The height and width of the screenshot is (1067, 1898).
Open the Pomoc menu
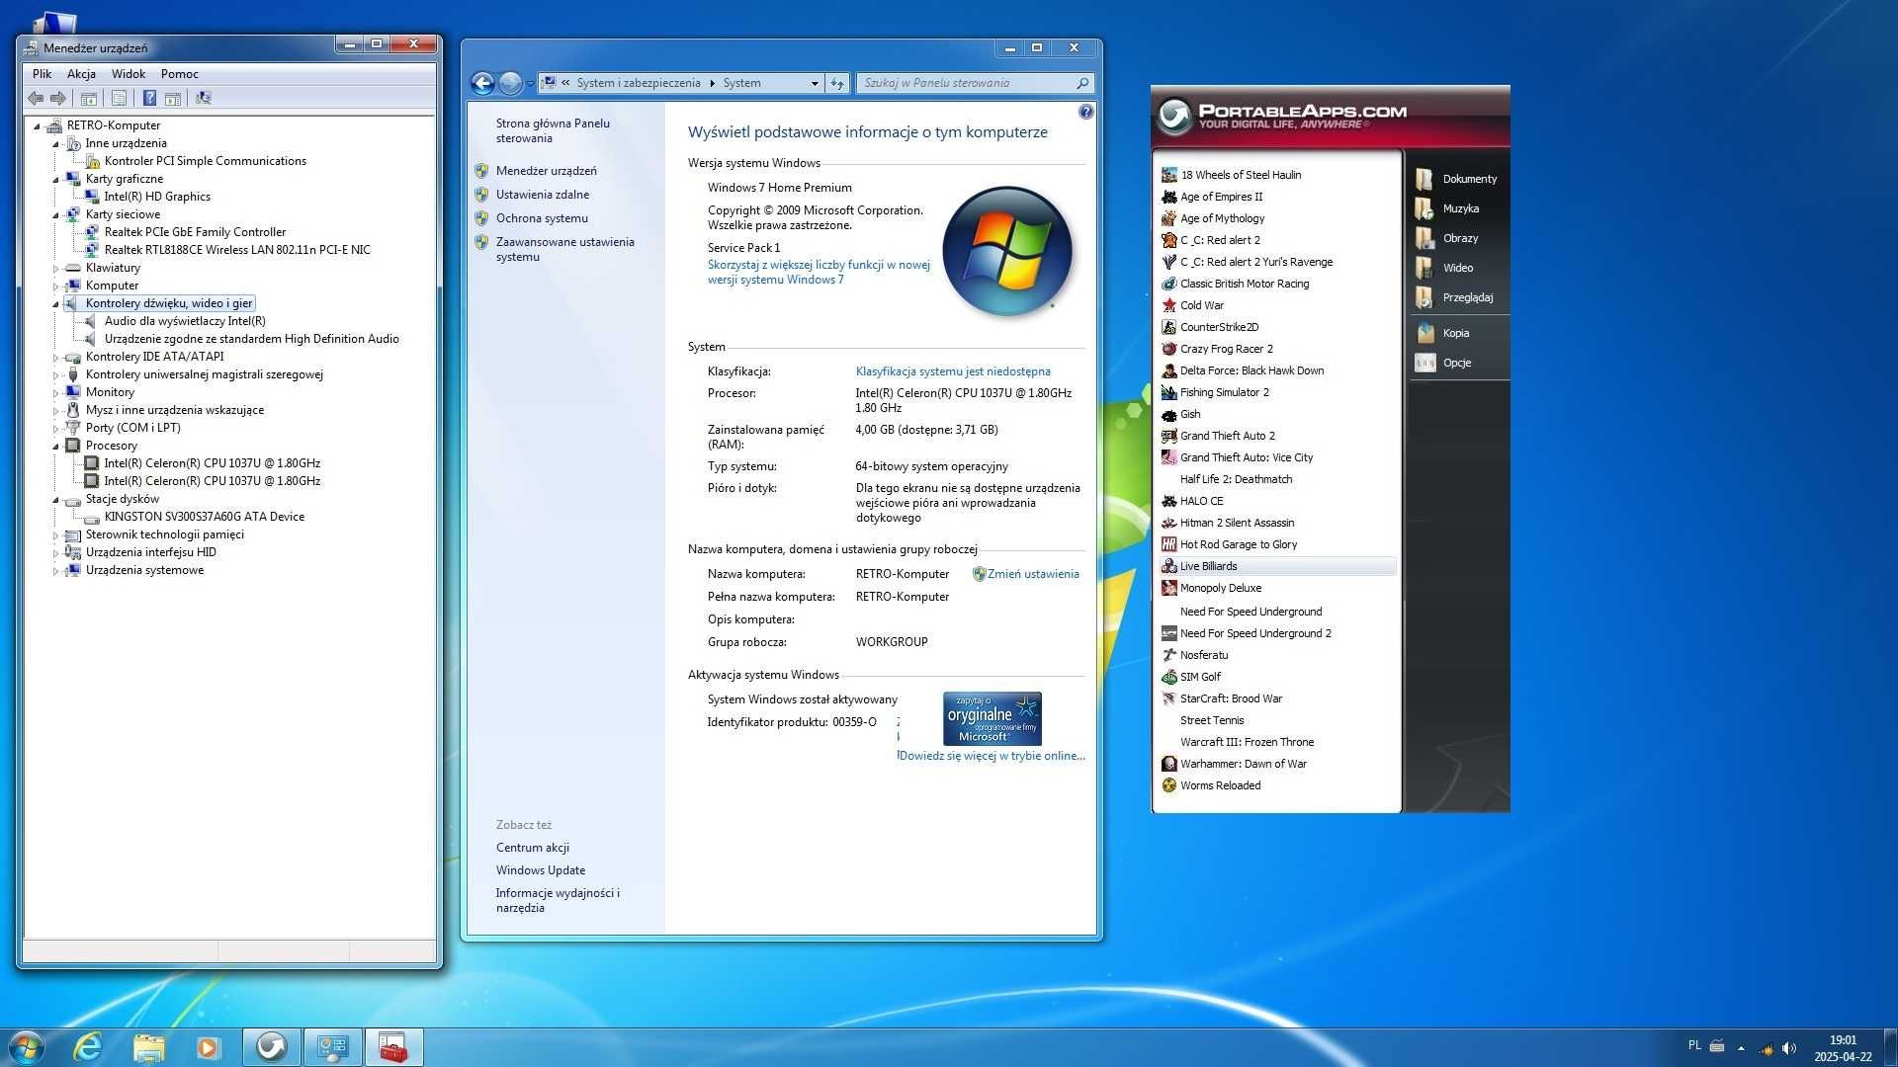[179, 74]
